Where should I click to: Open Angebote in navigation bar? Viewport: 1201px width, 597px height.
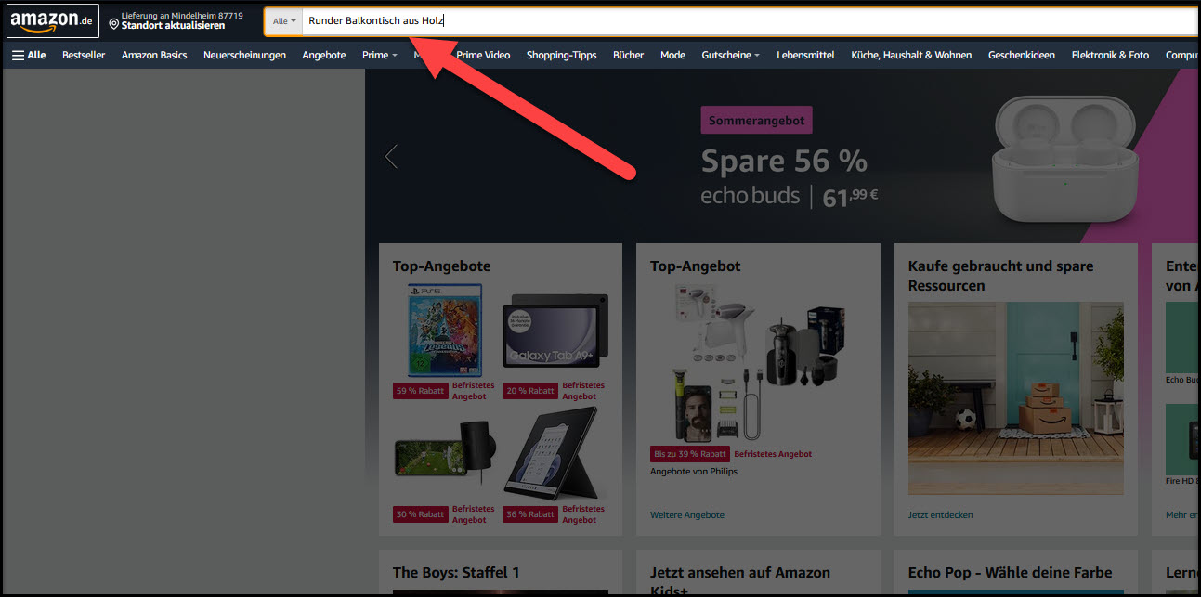323,55
